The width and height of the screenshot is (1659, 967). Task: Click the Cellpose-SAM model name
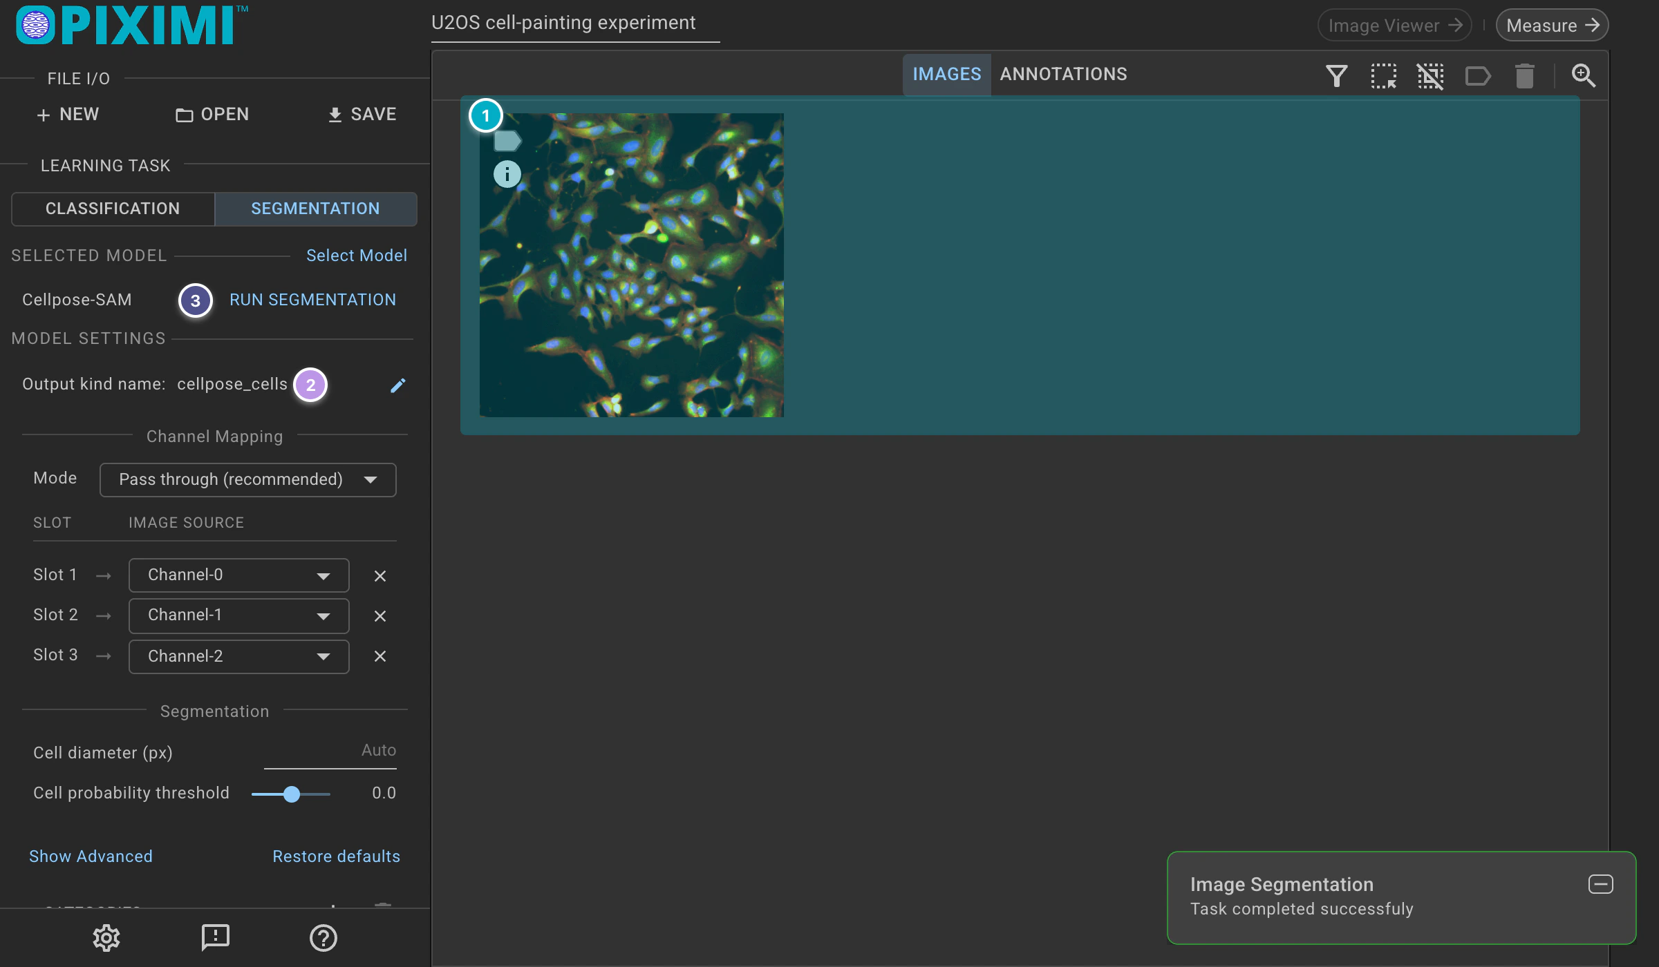click(77, 300)
